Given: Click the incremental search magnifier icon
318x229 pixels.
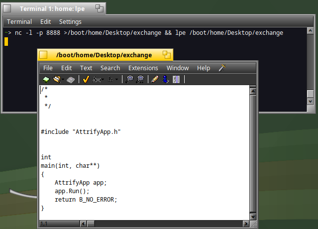Looking at the screenshot, I should click(140, 79).
